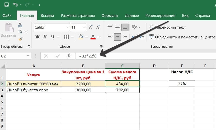Switch to the Главная tab

click(x=27, y=16)
